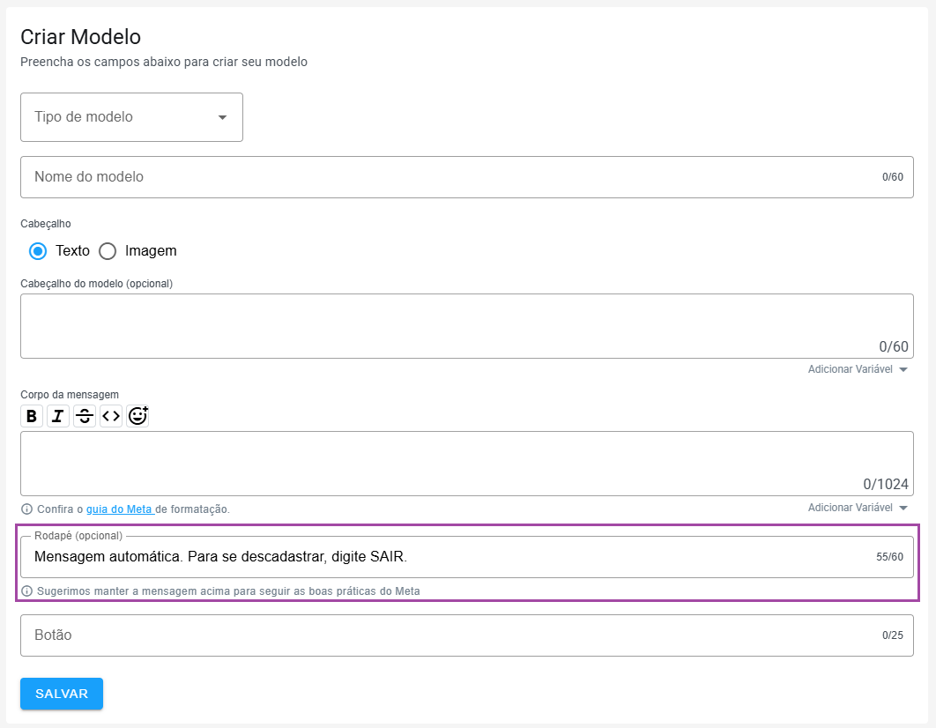This screenshot has width=936, height=728.
Task: Click the 0/1024 character counter
Action: pyautogui.click(x=885, y=484)
